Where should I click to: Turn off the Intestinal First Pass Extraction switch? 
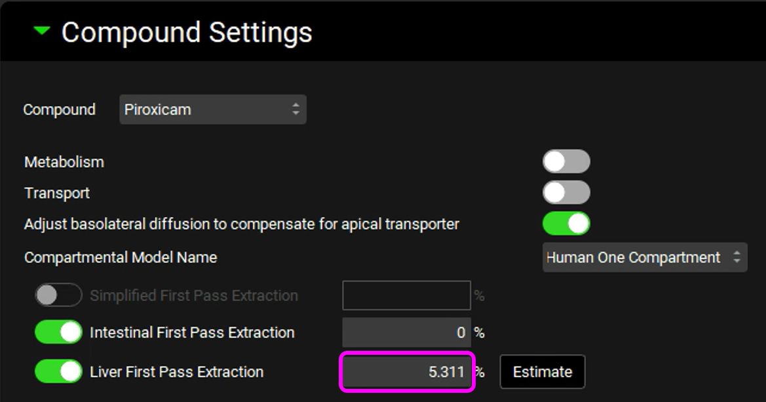coord(58,332)
